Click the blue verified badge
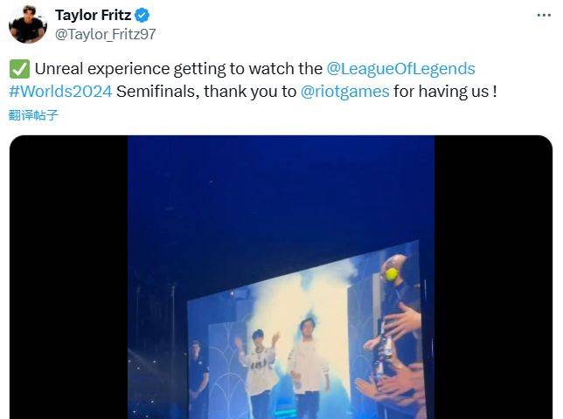This screenshot has width=563, height=419. pyautogui.click(x=142, y=16)
